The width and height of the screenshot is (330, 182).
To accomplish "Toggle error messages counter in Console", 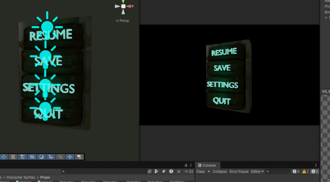I will [315, 171].
